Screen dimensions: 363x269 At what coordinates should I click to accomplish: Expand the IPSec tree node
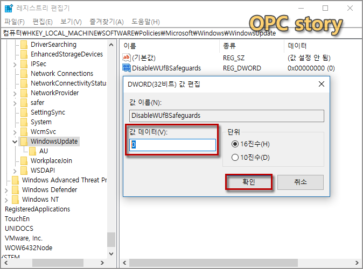(15, 65)
